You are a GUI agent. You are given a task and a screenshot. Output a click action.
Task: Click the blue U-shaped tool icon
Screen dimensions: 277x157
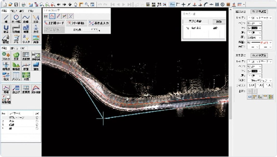point(6,29)
